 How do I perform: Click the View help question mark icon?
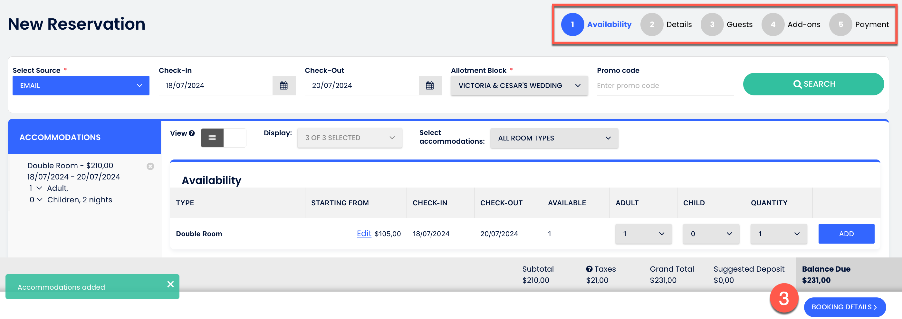point(192,133)
